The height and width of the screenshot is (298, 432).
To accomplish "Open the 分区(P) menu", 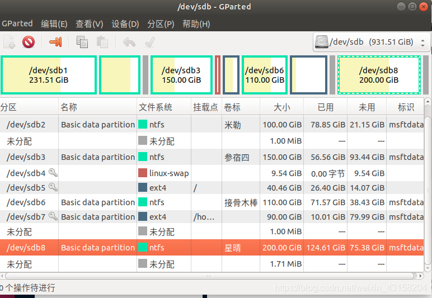I will point(161,24).
